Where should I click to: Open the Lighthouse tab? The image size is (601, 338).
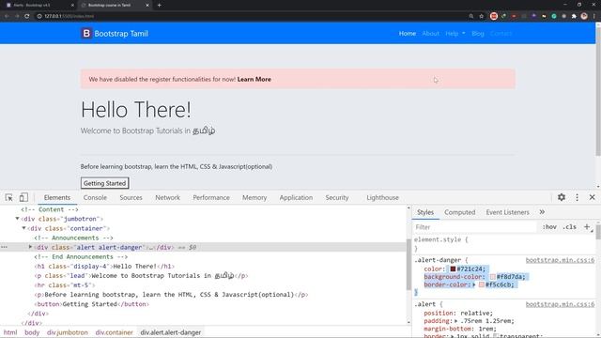(382, 197)
